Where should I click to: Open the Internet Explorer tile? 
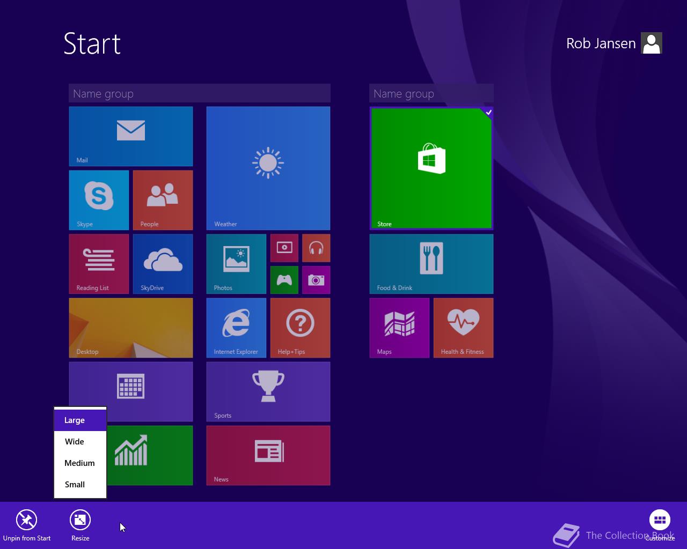tap(236, 328)
